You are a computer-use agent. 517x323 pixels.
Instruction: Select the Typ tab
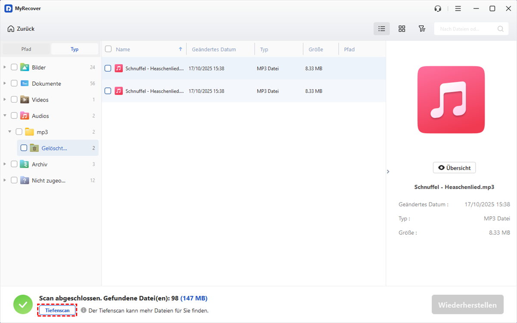75,49
